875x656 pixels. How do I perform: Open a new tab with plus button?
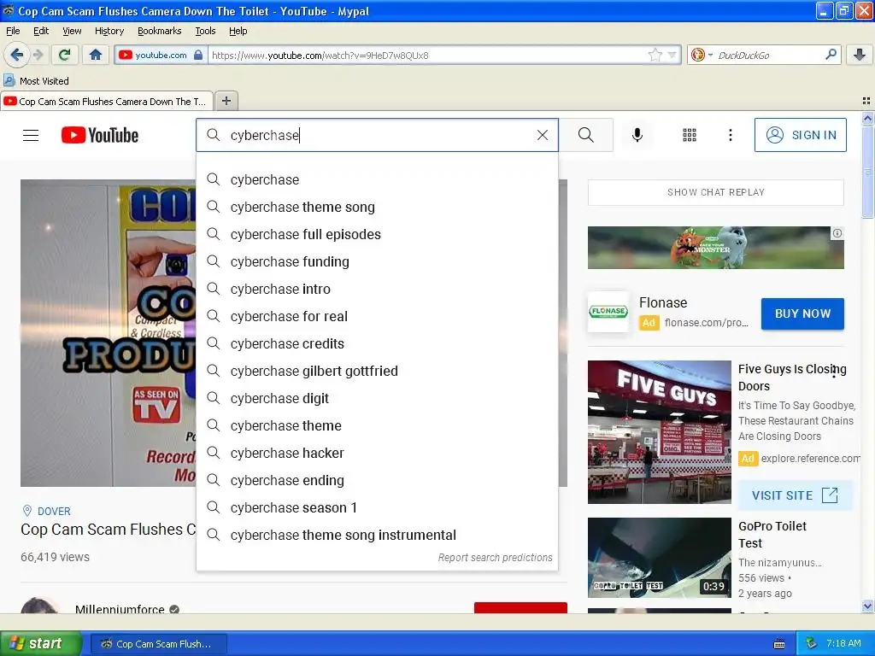click(226, 101)
